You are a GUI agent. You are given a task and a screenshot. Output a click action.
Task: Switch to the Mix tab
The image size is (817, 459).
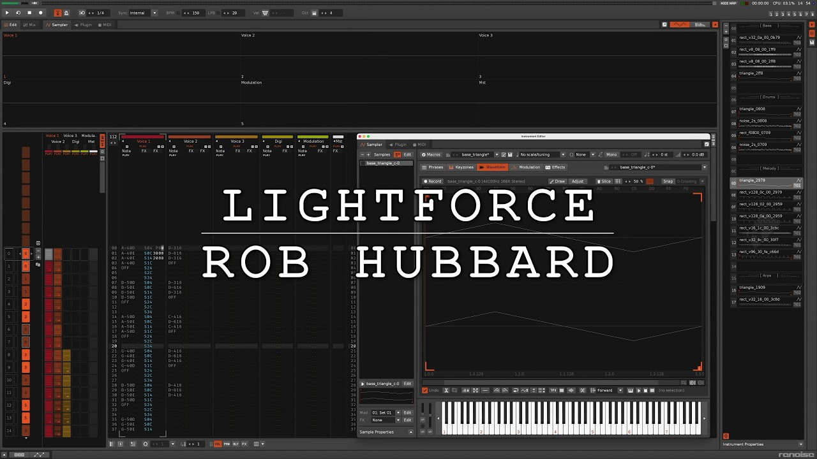[29, 25]
